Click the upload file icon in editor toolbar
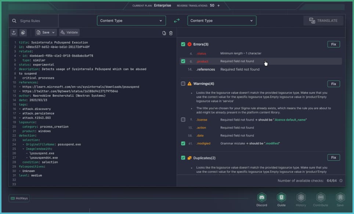Image resolution: width=354 pixels, height=214 pixels. tap(14, 32)
